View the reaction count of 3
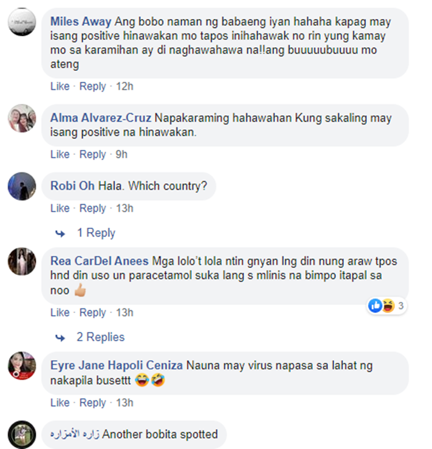Viewport: 432px width, 449px height. pos(401,306)
